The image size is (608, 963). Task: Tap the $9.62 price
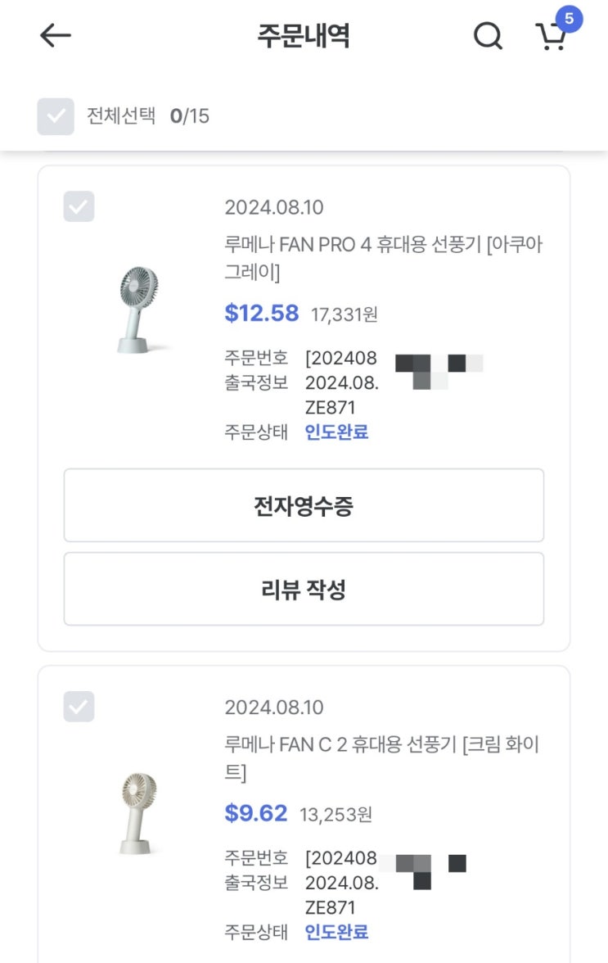click(x=256, y=813)
